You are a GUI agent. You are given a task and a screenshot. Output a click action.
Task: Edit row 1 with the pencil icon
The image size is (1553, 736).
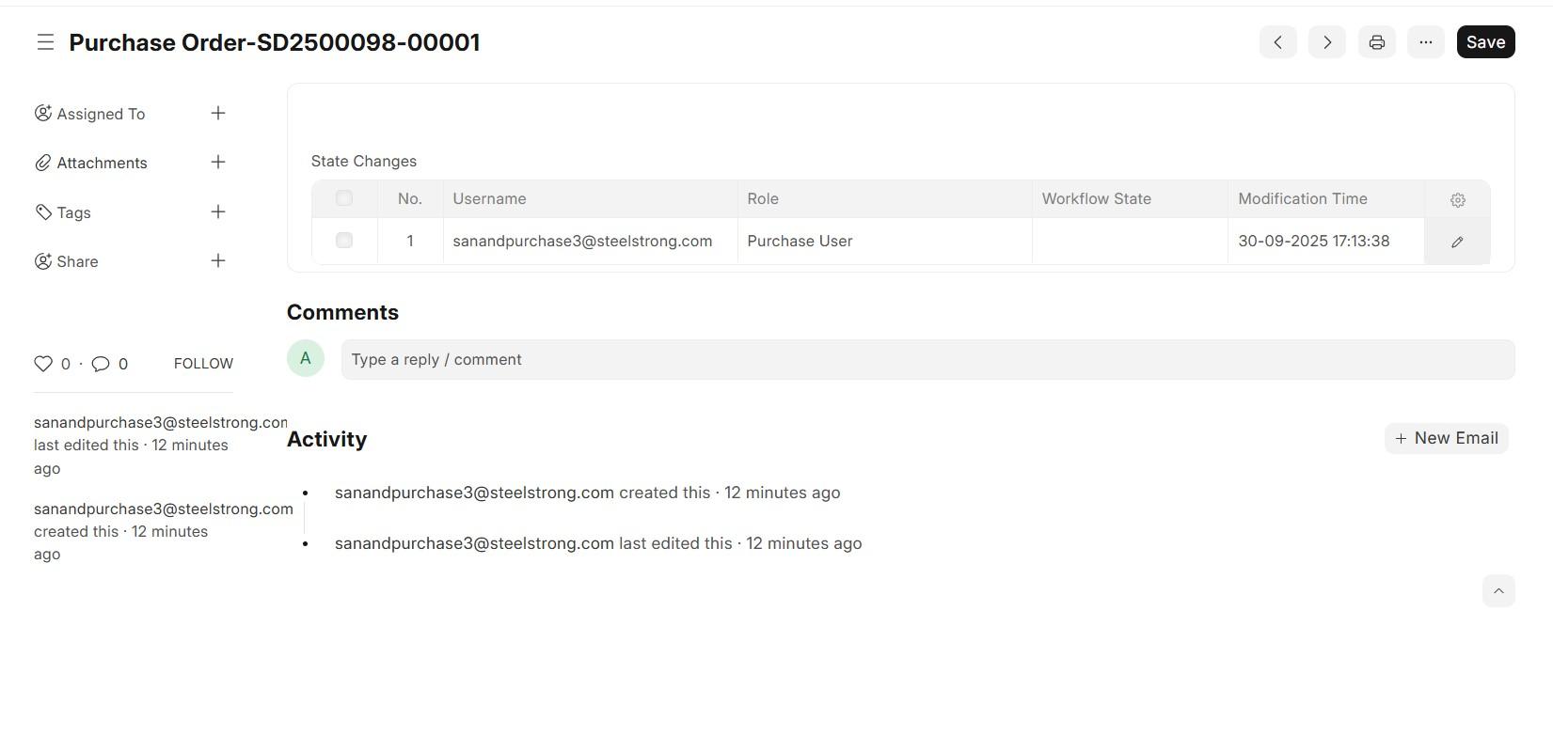pos(1457,242)
